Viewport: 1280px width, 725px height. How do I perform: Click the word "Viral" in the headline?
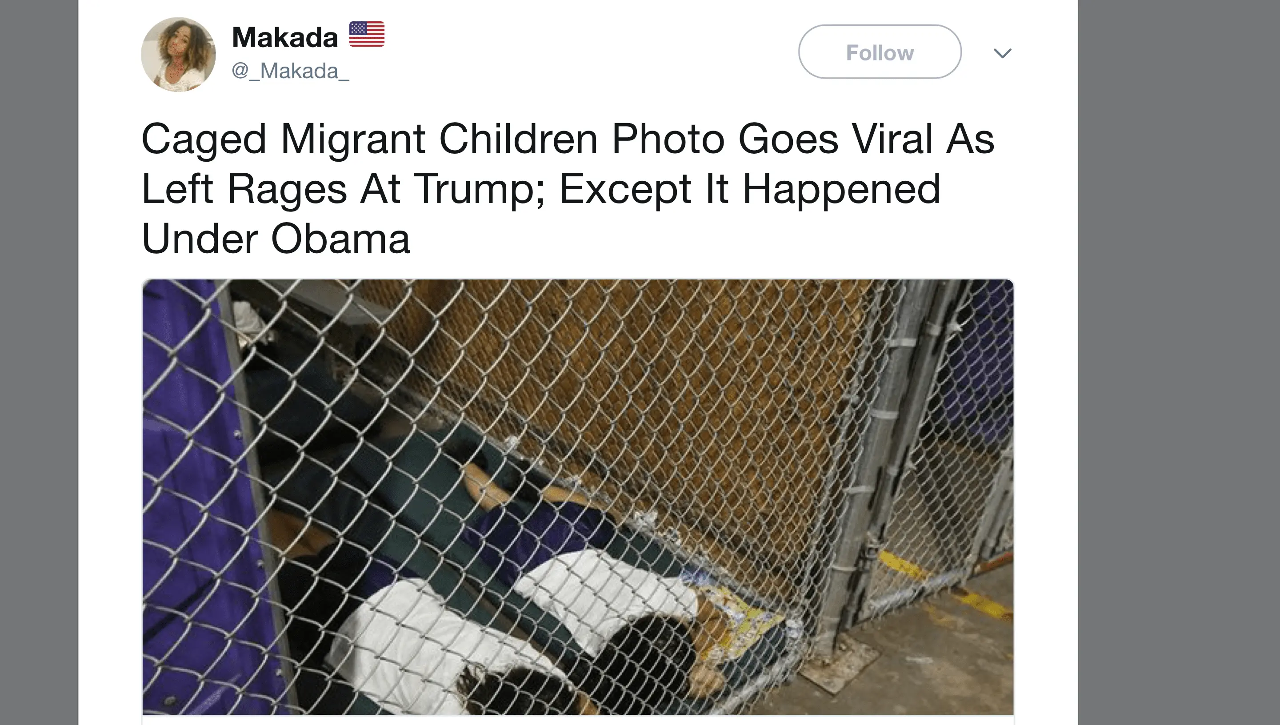tap(892, 139)
